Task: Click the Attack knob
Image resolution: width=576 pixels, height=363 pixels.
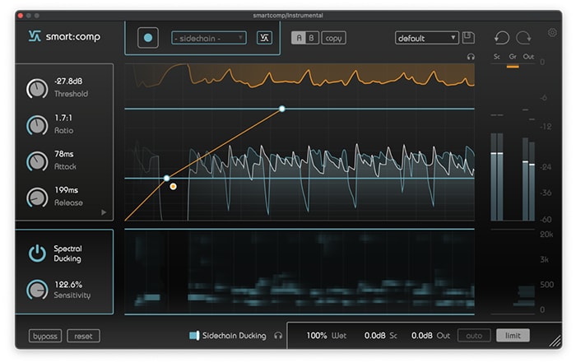Action: click(x=37, y=161)
